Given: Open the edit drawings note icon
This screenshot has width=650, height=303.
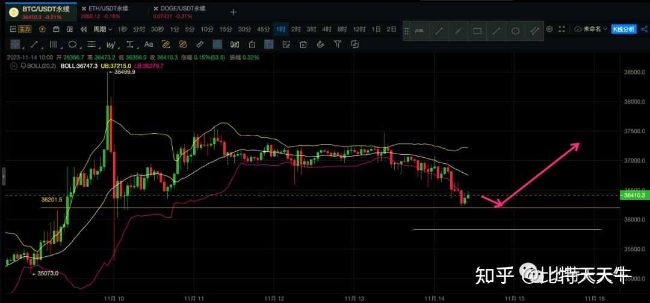Looking at the screenshot, I should (x=286, y=44).
